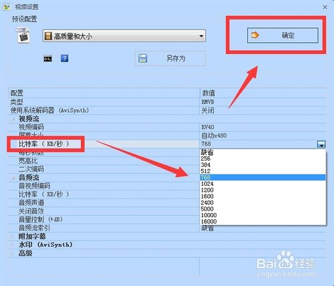Expand the 水印 (AviSynth) section
The image size is (334, 286).
(13, 245)
